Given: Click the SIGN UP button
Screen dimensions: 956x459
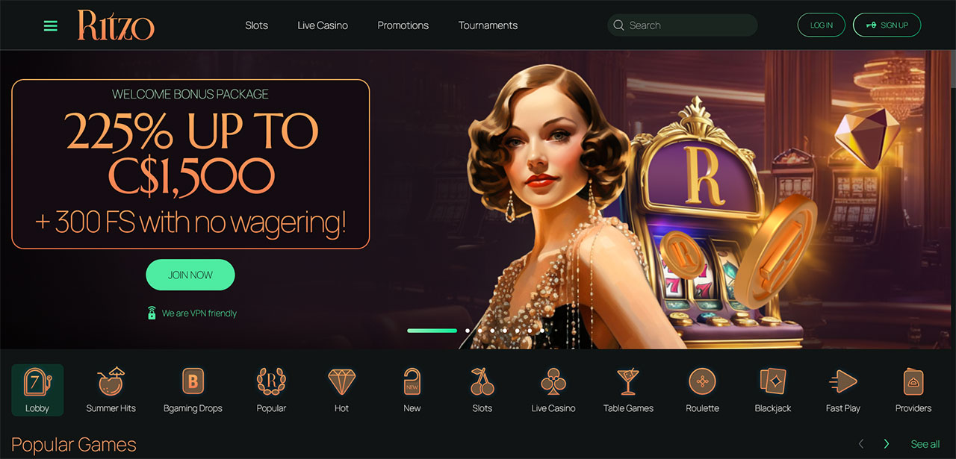Looking at the screenshot, I should [x=887, y=25].
